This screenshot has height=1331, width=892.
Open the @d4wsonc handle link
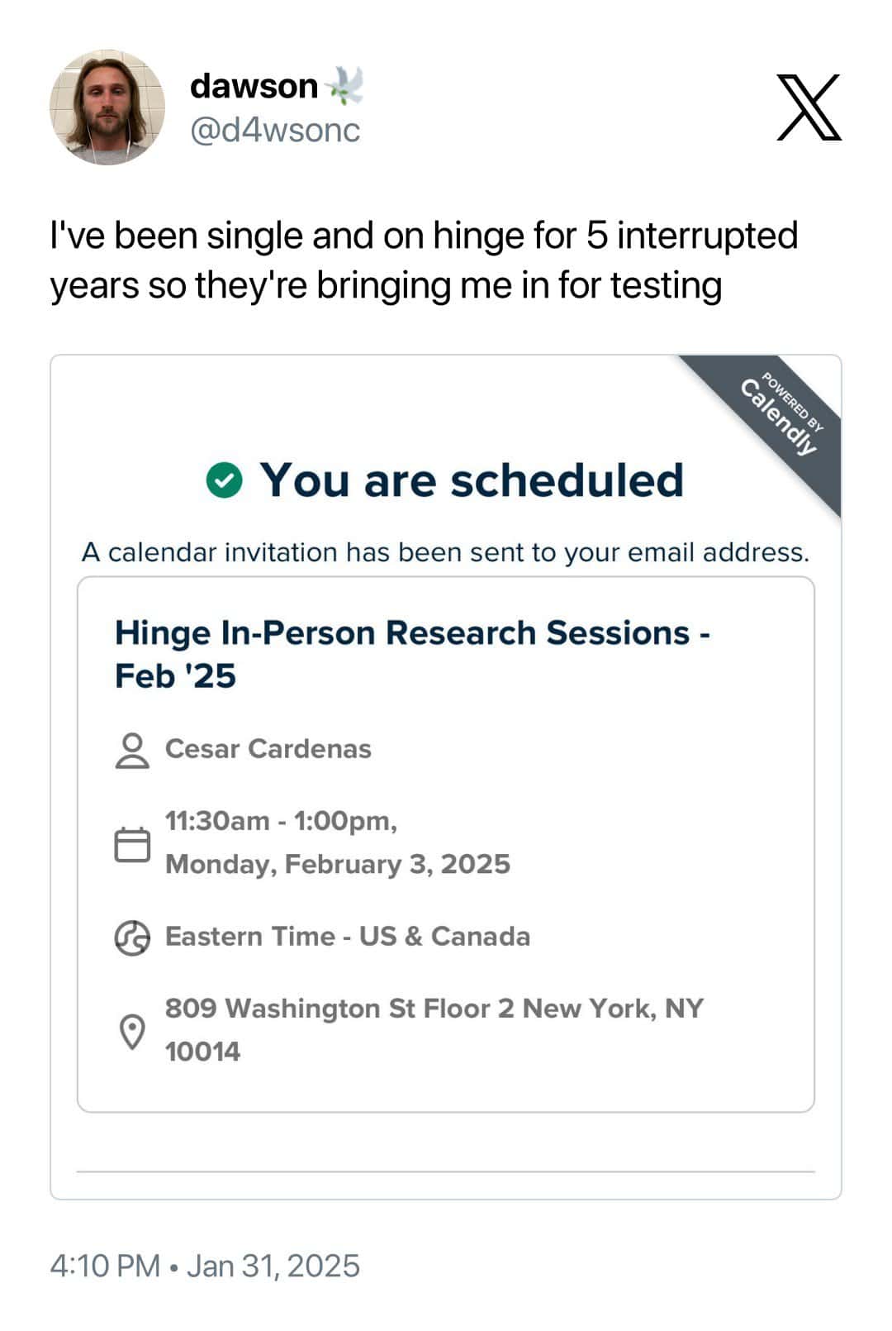tap(275, 130)
